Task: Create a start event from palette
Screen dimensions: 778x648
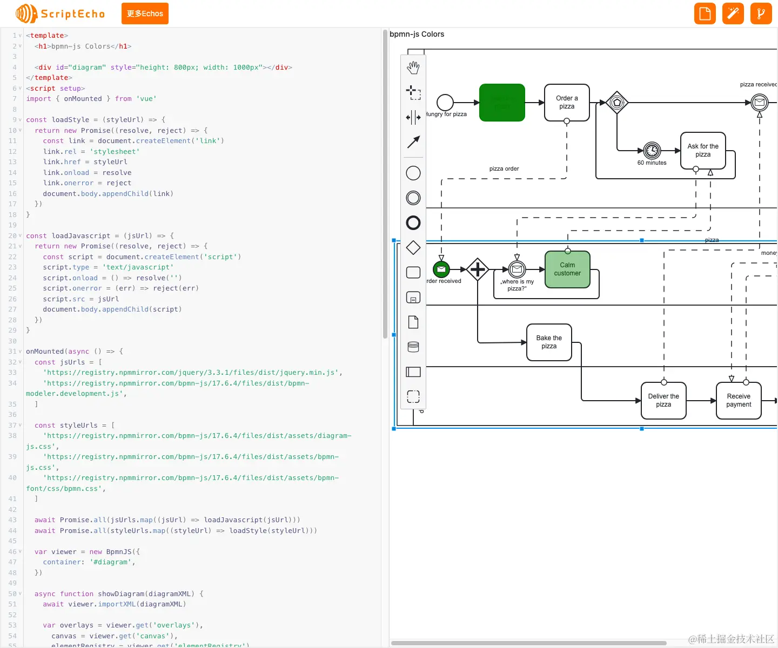Action: (x=413, y=173)
